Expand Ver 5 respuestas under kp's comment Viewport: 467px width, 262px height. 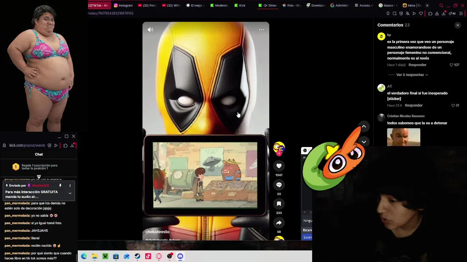[412, 75]
